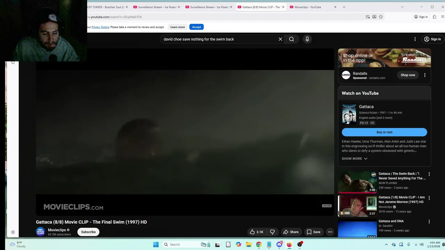Close the Movieclips - YouTube tab
Screen dimensions: 445x250
coord(335,7)
